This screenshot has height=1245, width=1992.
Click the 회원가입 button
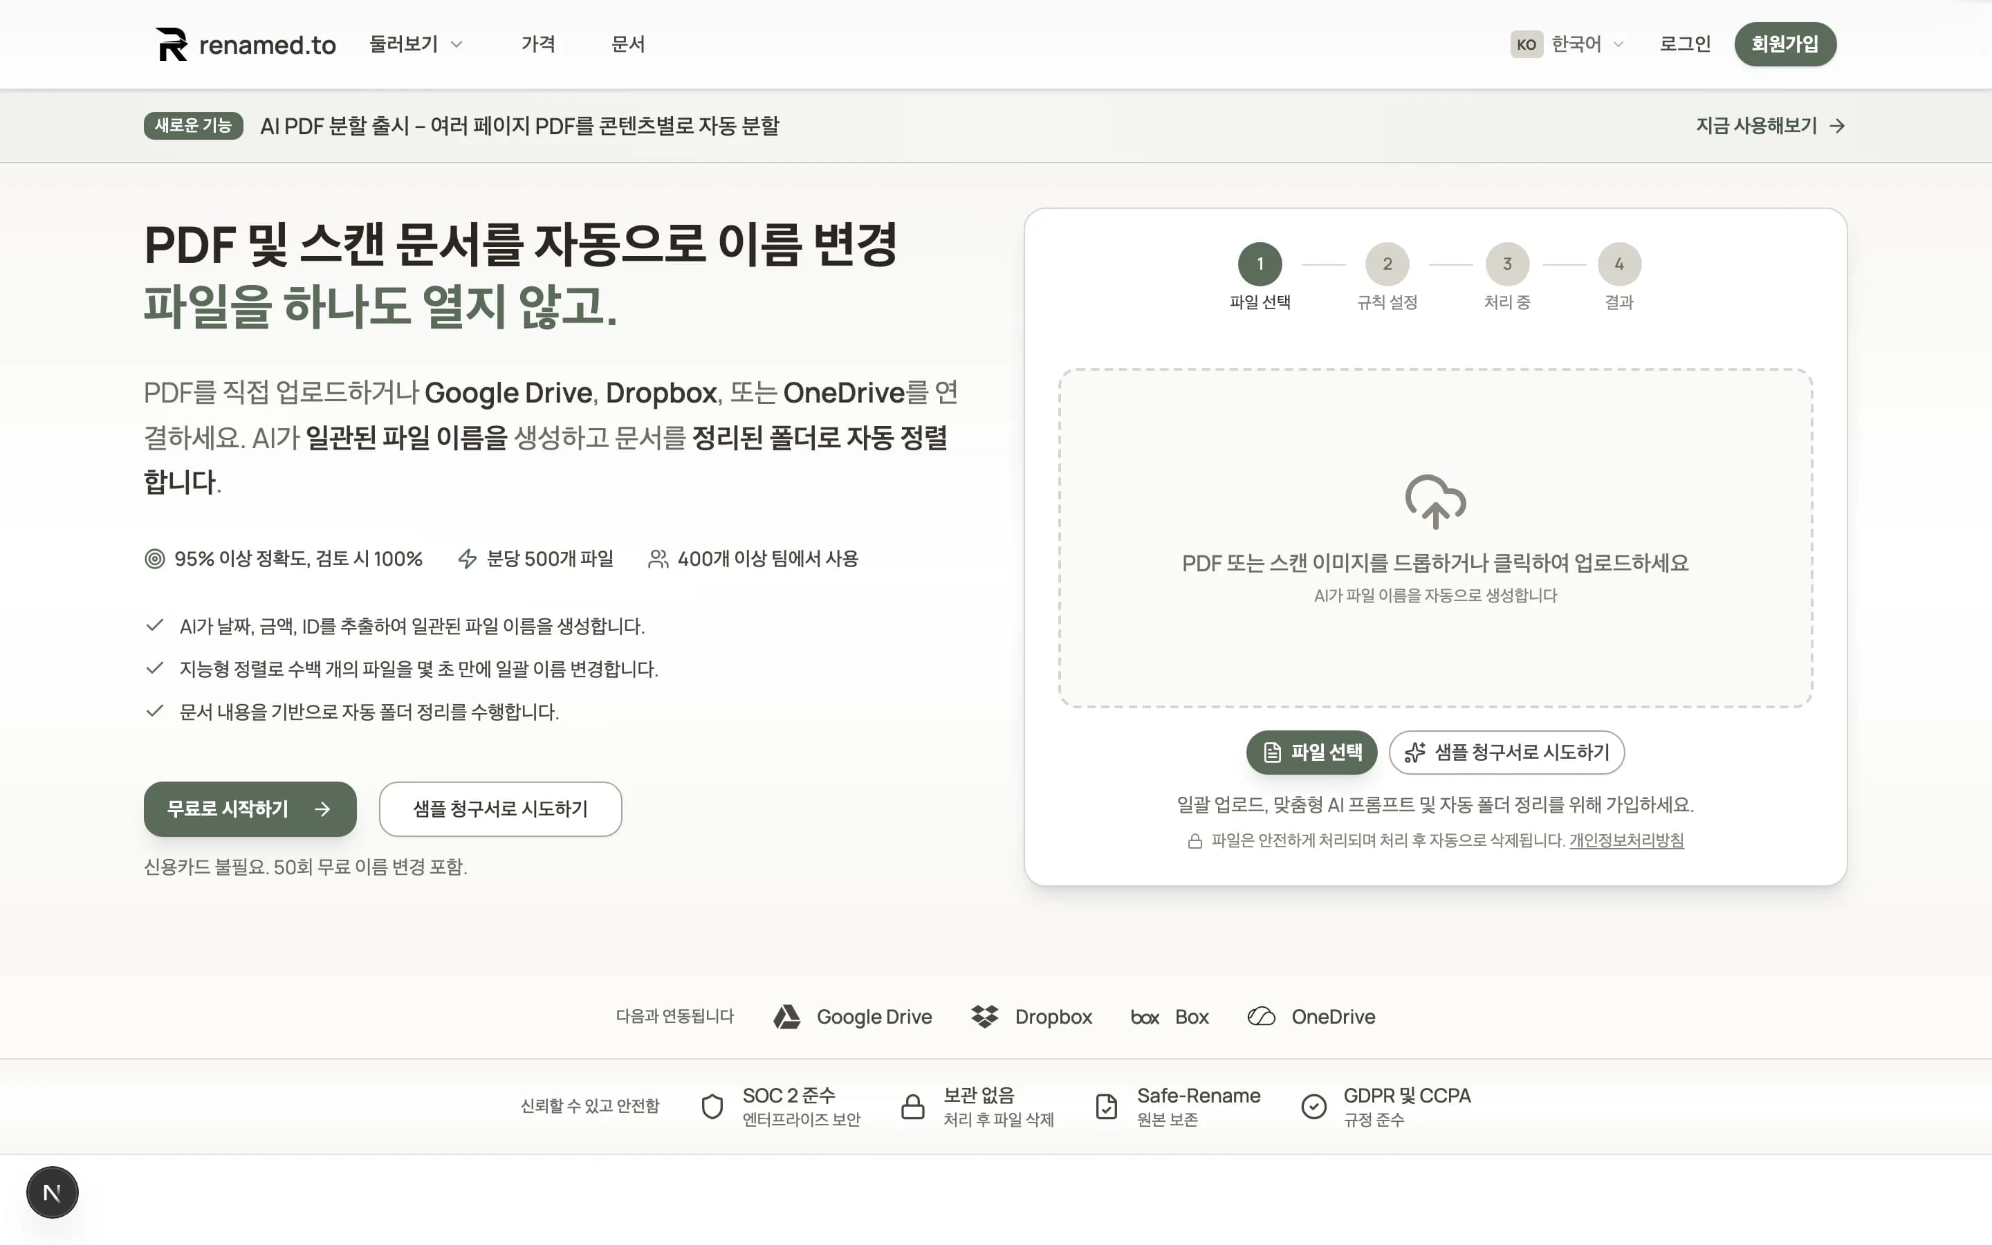click(1785, 44)
